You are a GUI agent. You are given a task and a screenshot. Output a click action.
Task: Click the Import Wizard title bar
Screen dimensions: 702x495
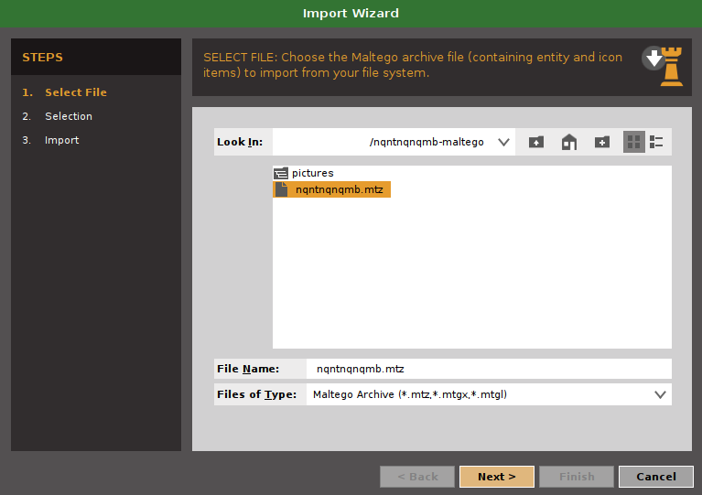click(x=351, y=14)
